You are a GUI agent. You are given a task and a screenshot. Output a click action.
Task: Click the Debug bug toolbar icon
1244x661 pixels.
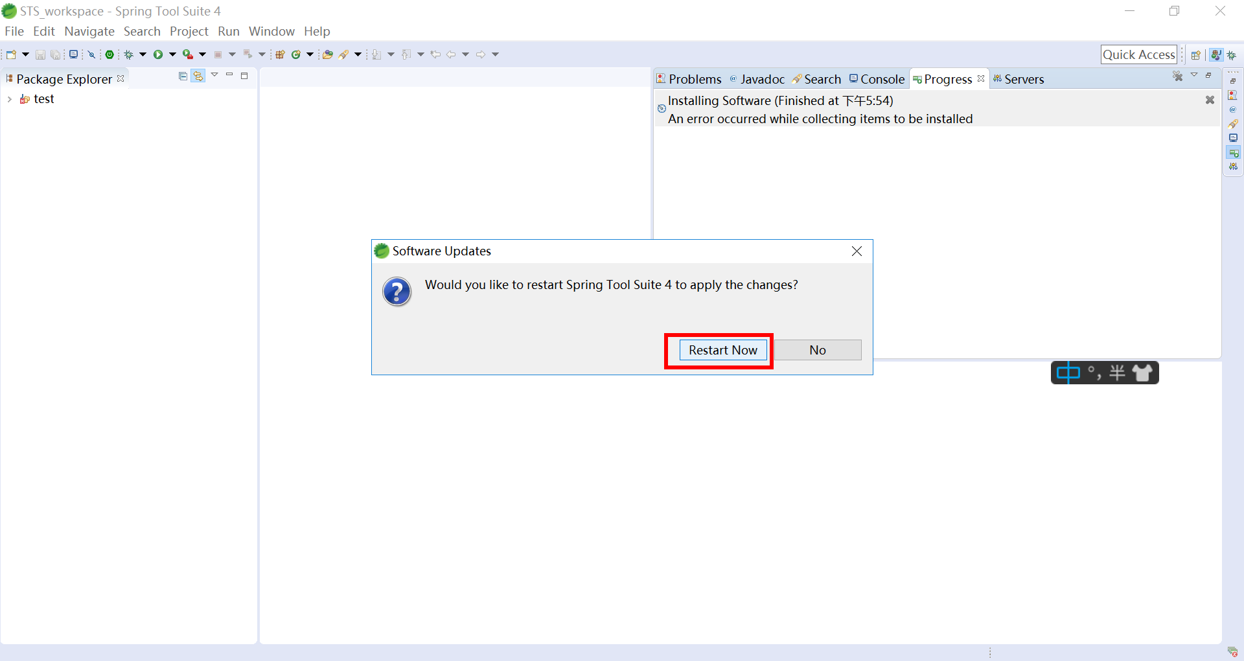point(128,54)
